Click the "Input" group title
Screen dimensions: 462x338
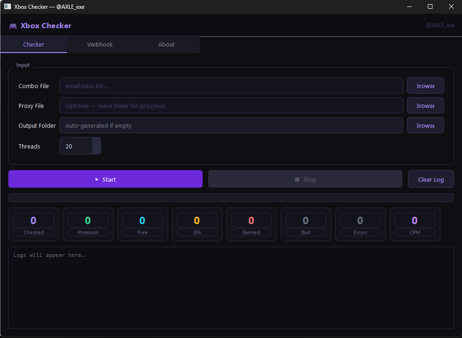tap(23, 65)
